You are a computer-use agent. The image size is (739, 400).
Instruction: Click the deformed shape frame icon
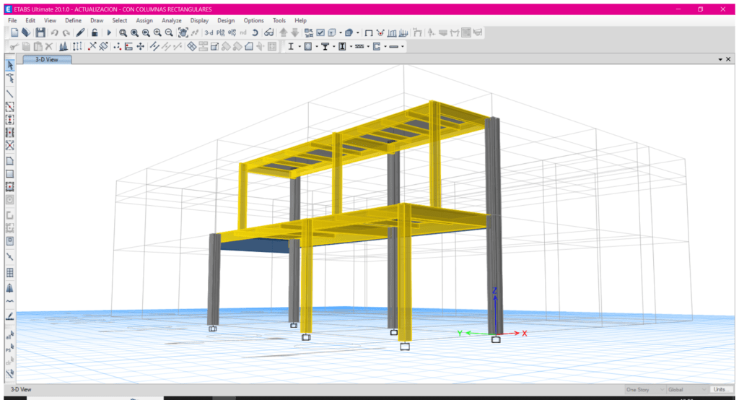pos(418,32)
